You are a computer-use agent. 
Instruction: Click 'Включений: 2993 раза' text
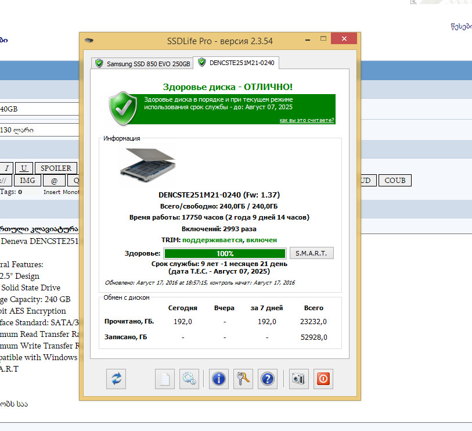219,229
